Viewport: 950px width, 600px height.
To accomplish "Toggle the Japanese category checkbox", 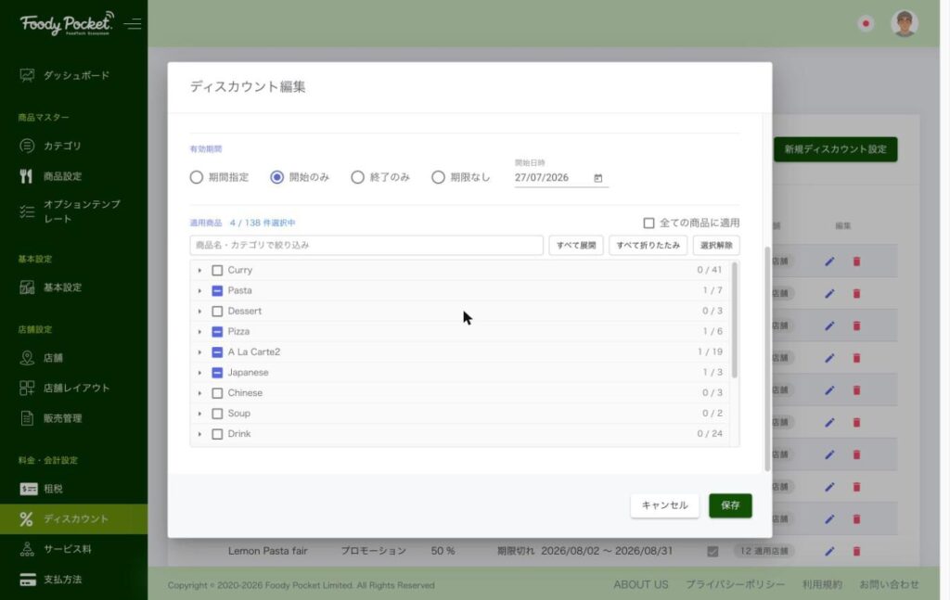I will point(217,373).
